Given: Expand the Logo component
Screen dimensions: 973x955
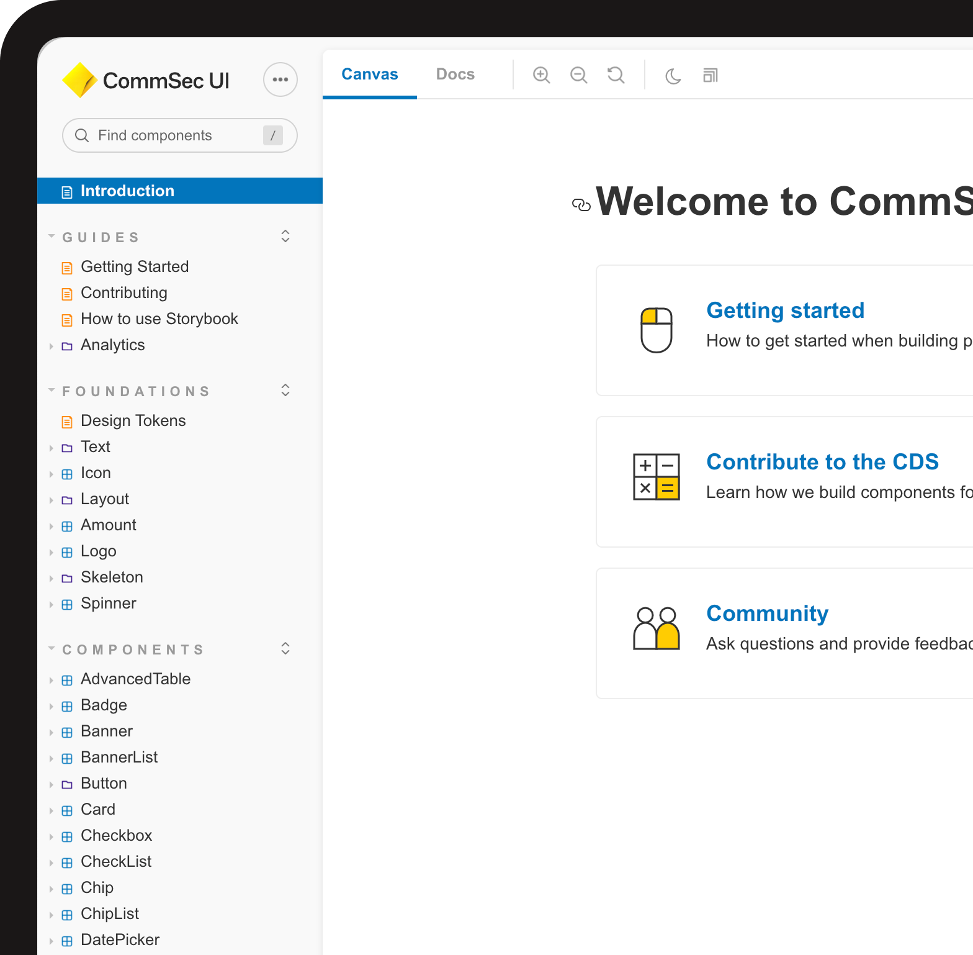Looking at the screenshot, I should point(99,551).
